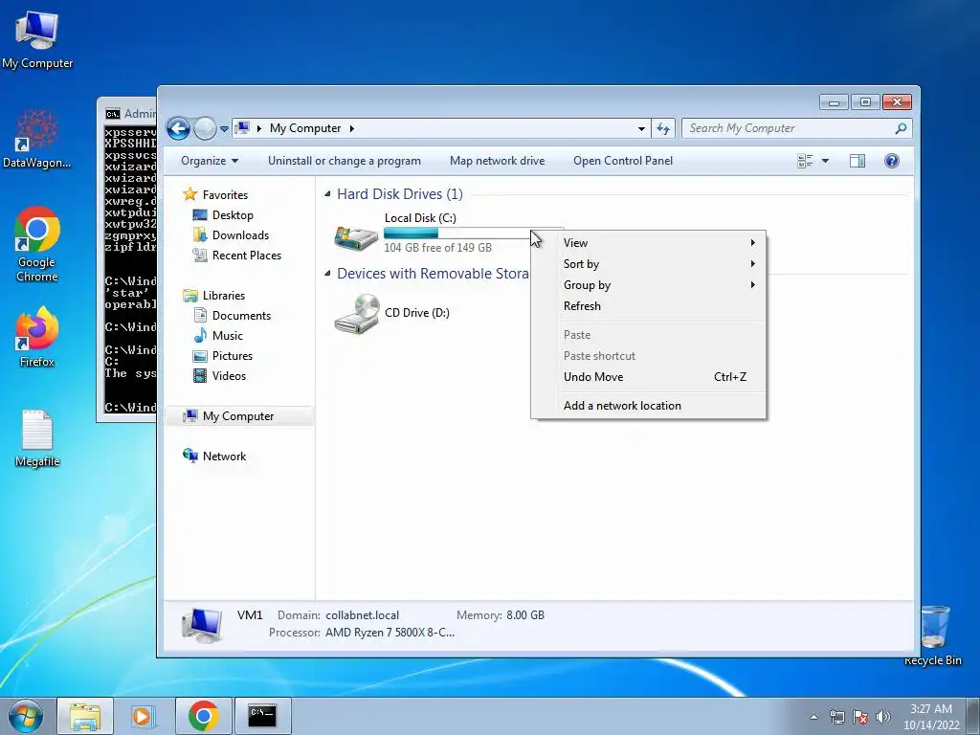Collapse Devices with Removable Storage group
The width and height of the screenshot is (980, 735).
click(x=327, y=274)
